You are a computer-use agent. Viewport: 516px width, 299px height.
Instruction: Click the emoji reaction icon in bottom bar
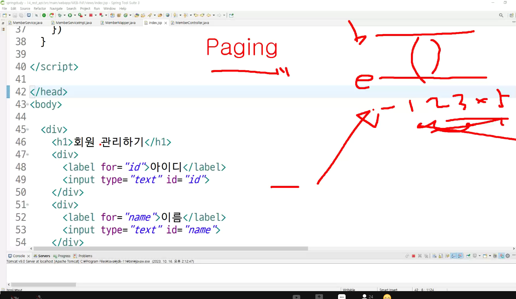coord(387,297)
